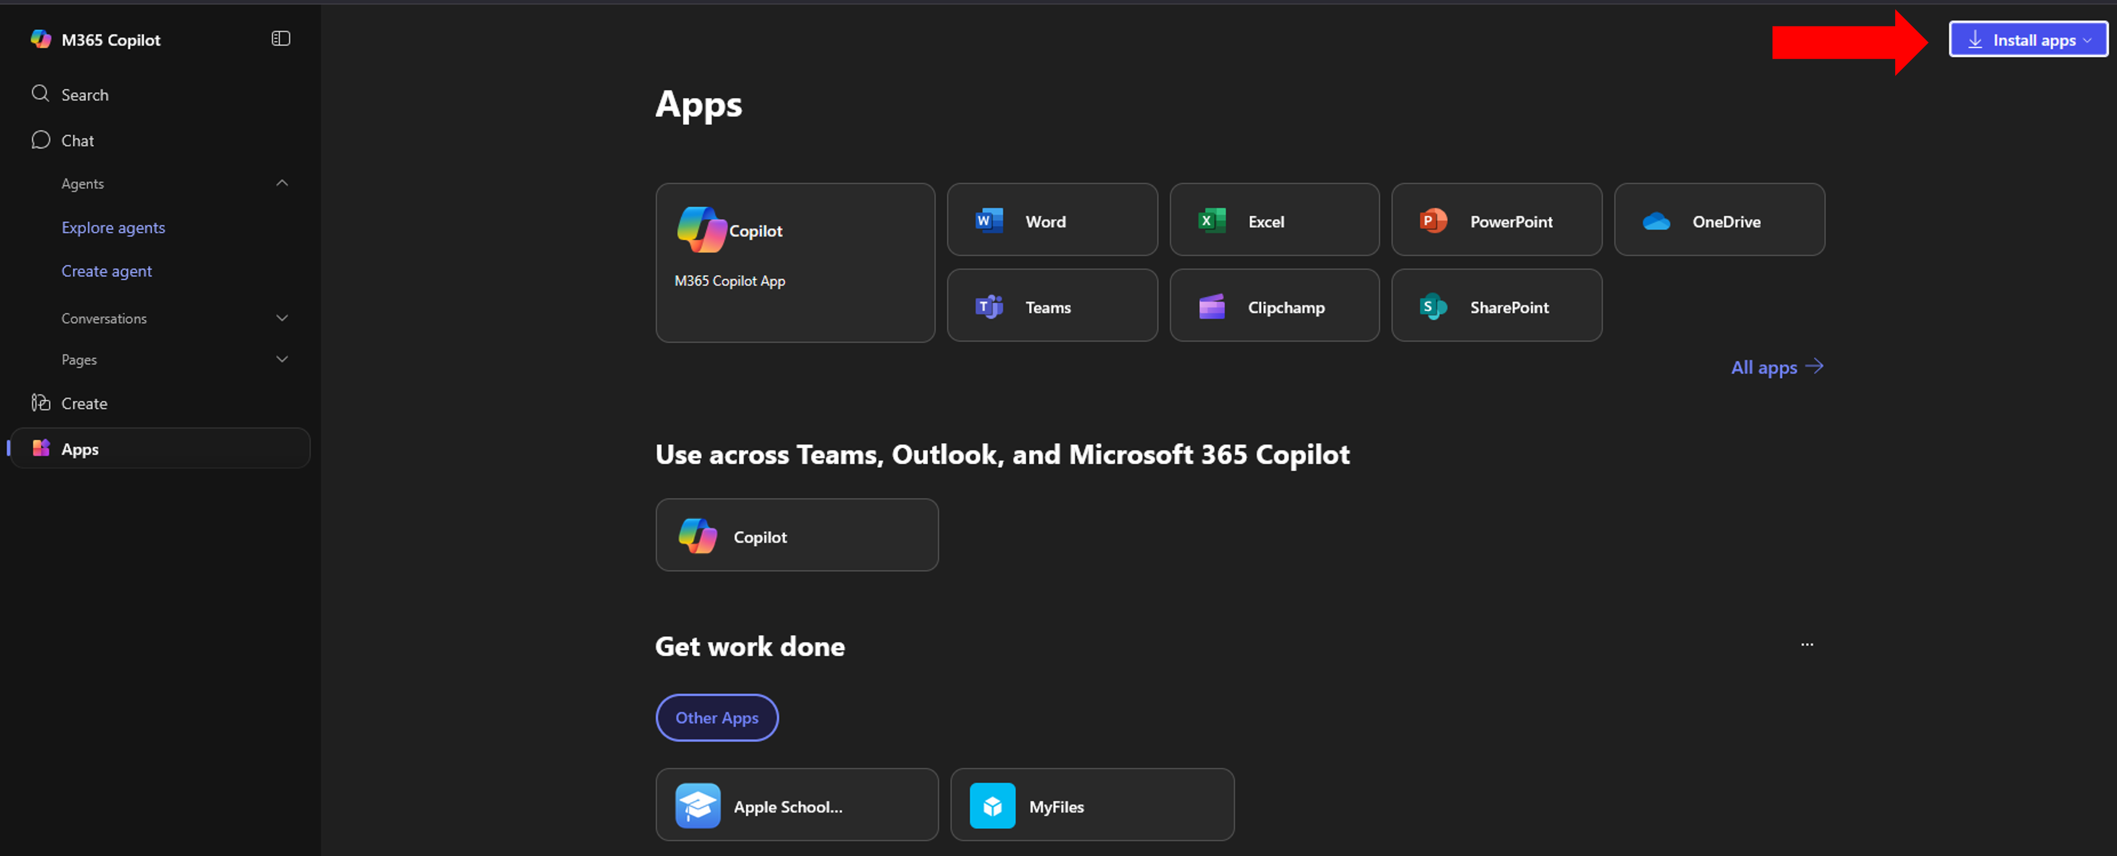Launch Excel from the apps grid
This screenshot has width=2117, height=856.
[x=1274, y=220]
